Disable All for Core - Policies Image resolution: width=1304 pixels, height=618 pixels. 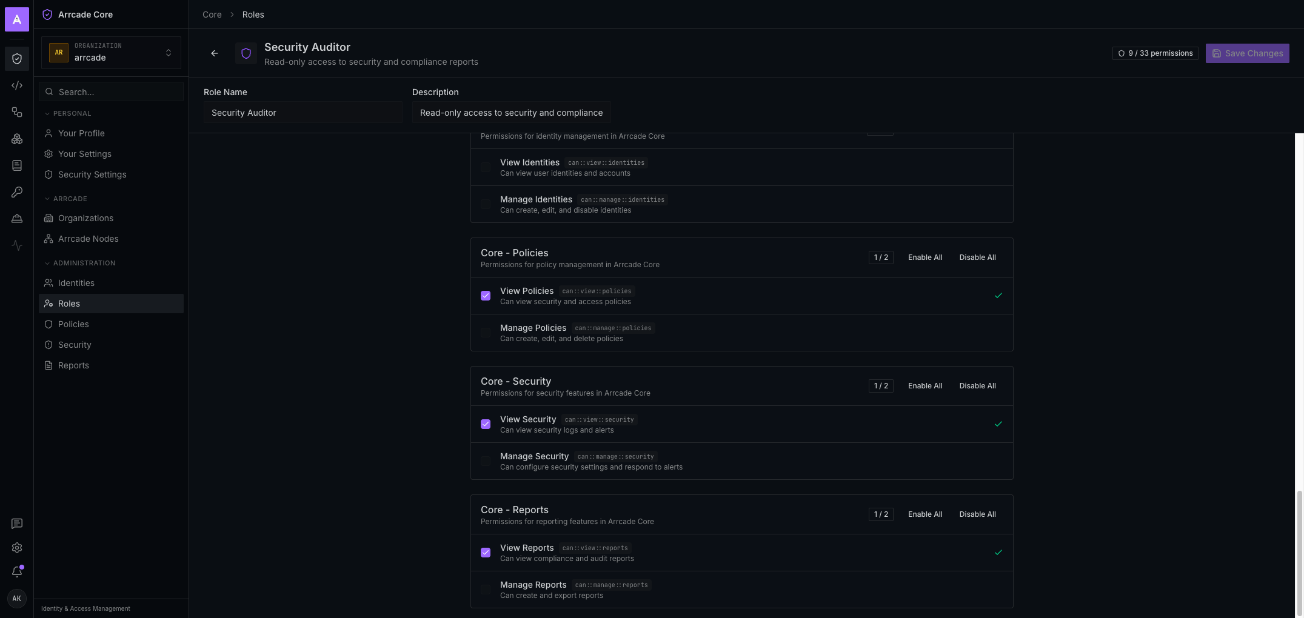click(977, 257)
